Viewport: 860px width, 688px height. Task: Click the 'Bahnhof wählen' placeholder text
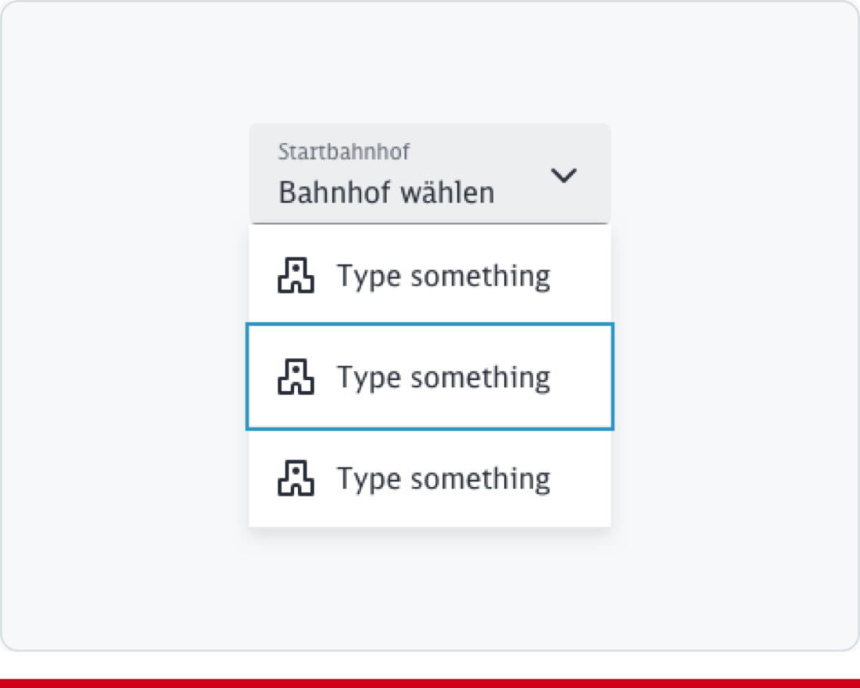[386, 192]
